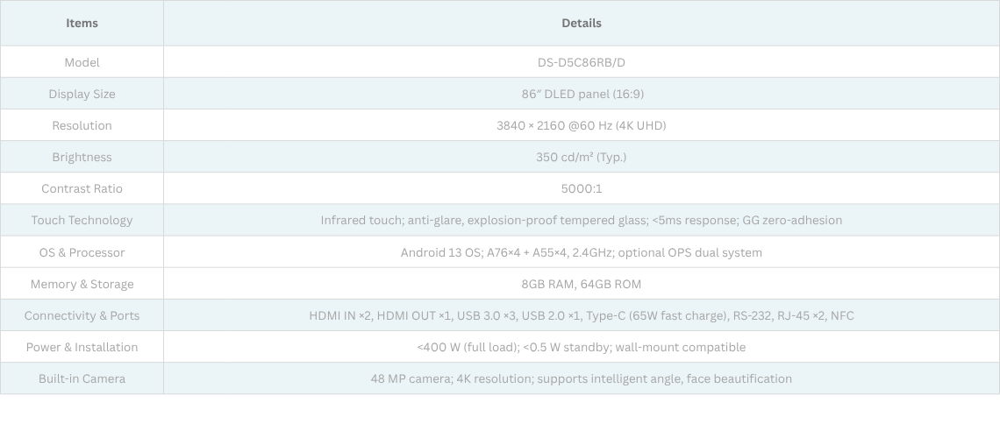Click the Details column header
Screen dimensions: 1000x438
coord(582,23)
